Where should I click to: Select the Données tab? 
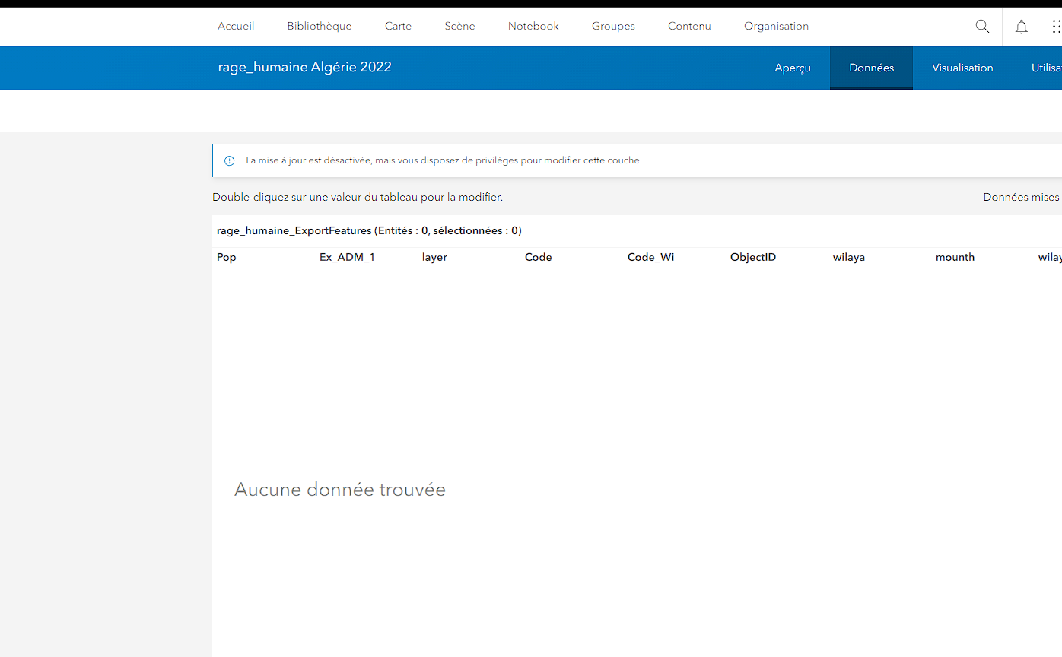point(871,68)
